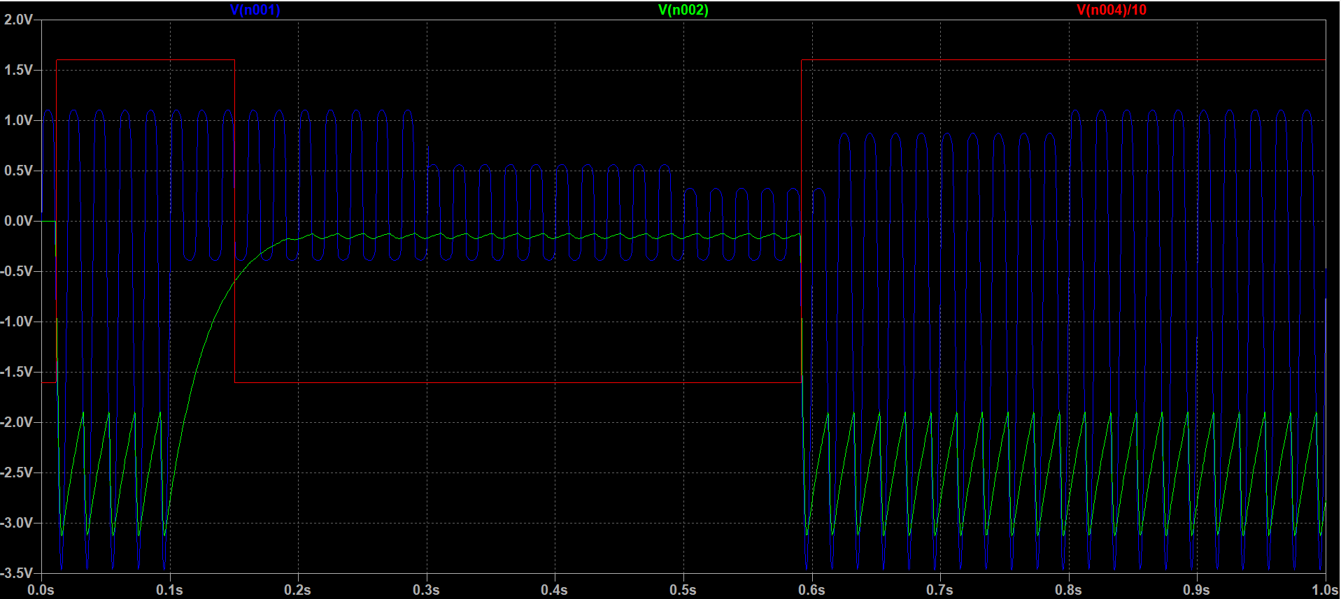
Task: Click the 0.0s time axis label
Action: tap(41, 590)
